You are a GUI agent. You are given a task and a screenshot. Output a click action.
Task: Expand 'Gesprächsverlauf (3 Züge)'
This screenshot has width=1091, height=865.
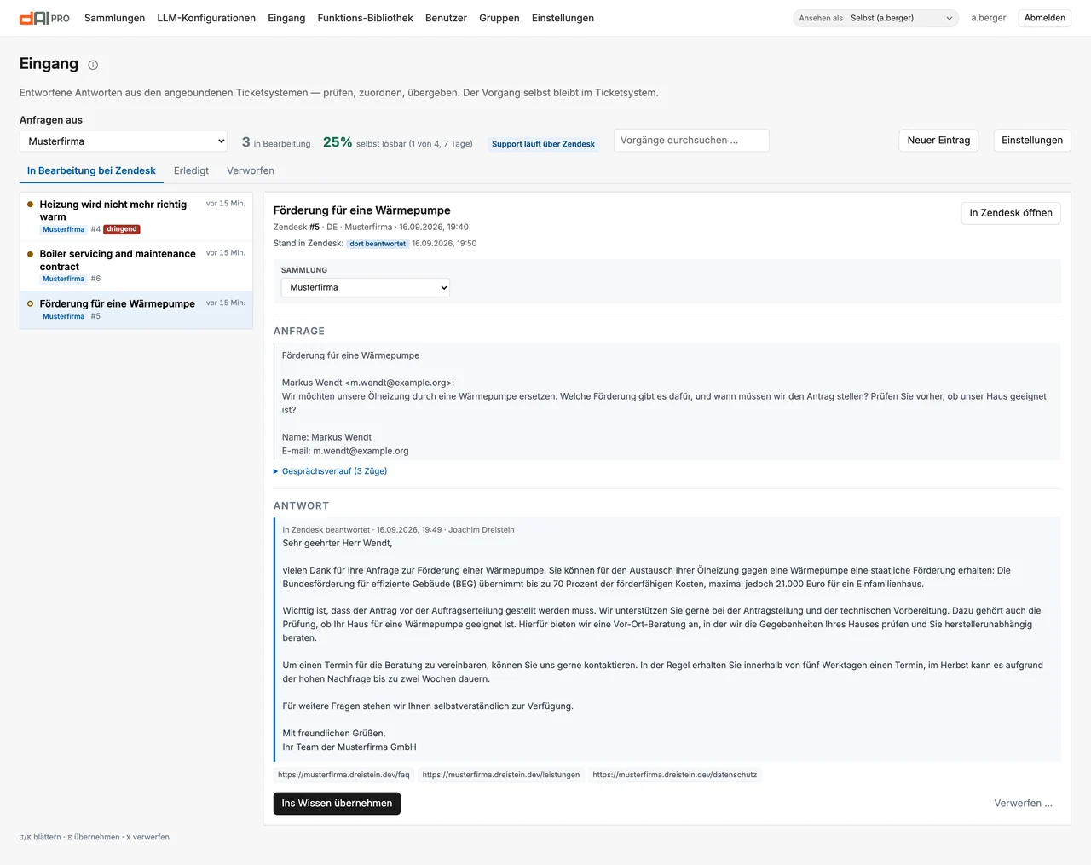331,471
